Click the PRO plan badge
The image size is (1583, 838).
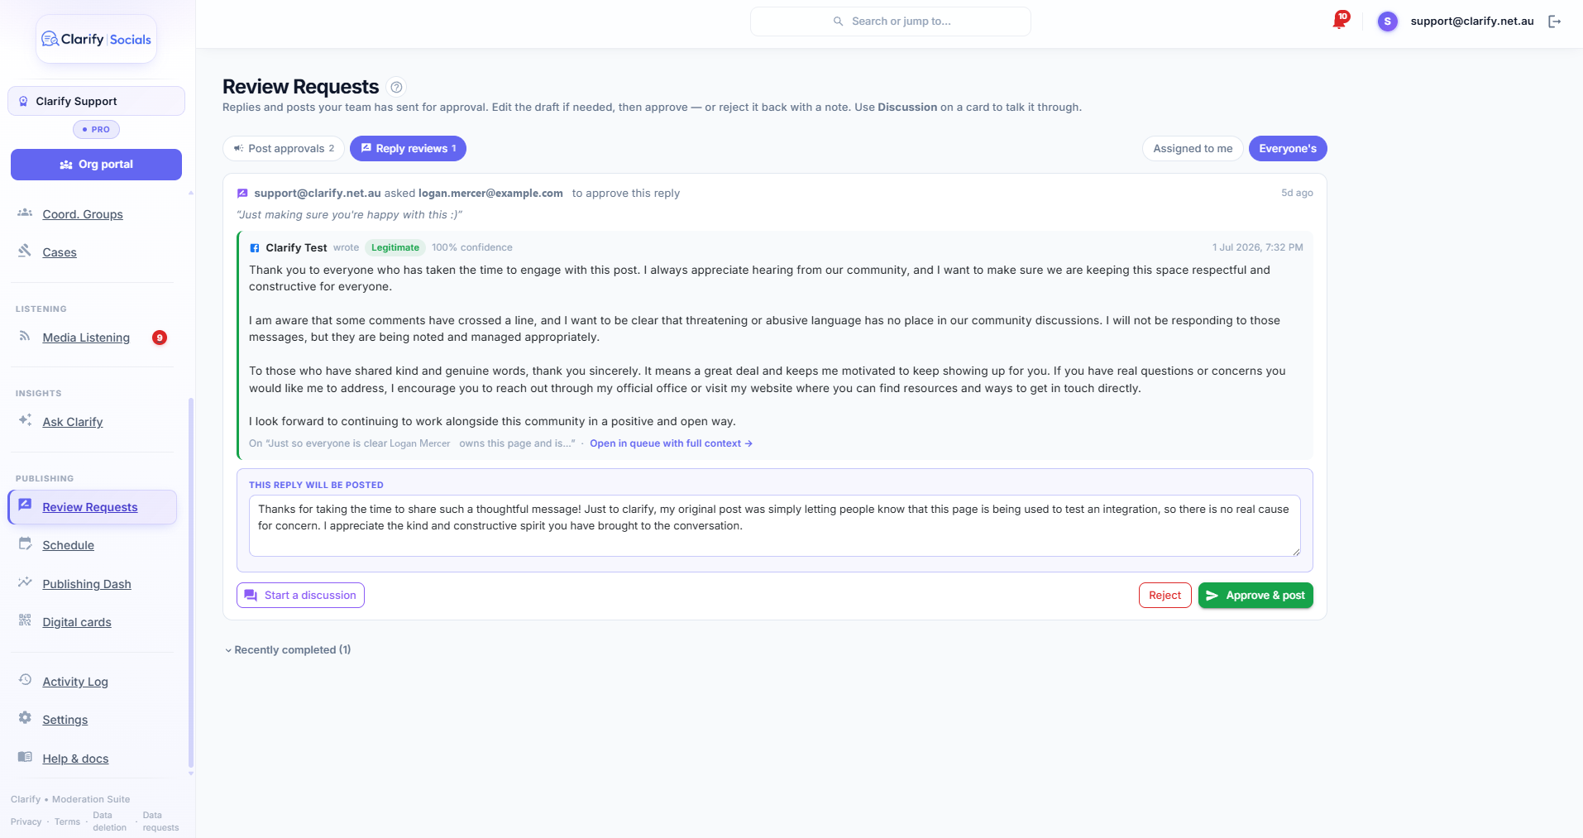pyautogui.click(x=96, y=130)
